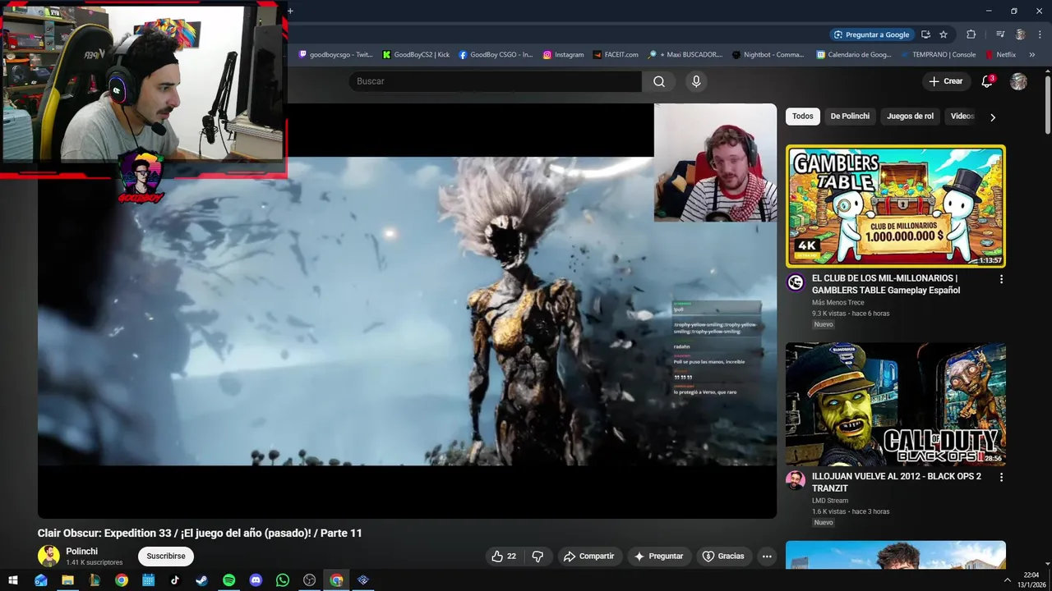Open YouTube notifications bell
The image size is (1052, 591).
988,81
